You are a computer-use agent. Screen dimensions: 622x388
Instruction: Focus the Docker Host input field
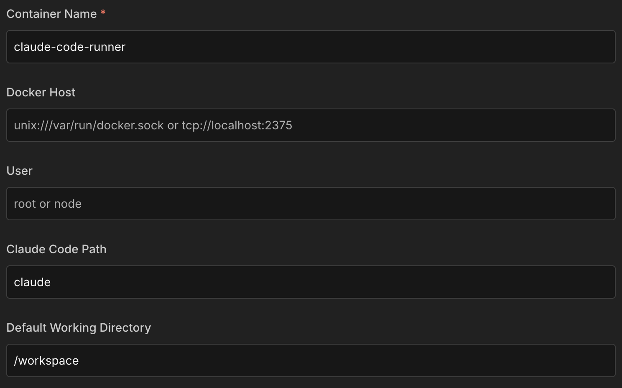tap(311, 125)
